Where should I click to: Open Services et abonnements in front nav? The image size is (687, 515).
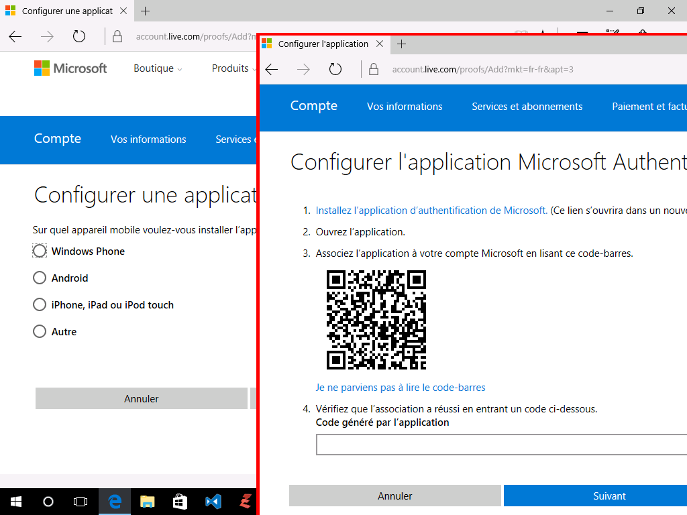pyautogui.click(x=527, y=107)
